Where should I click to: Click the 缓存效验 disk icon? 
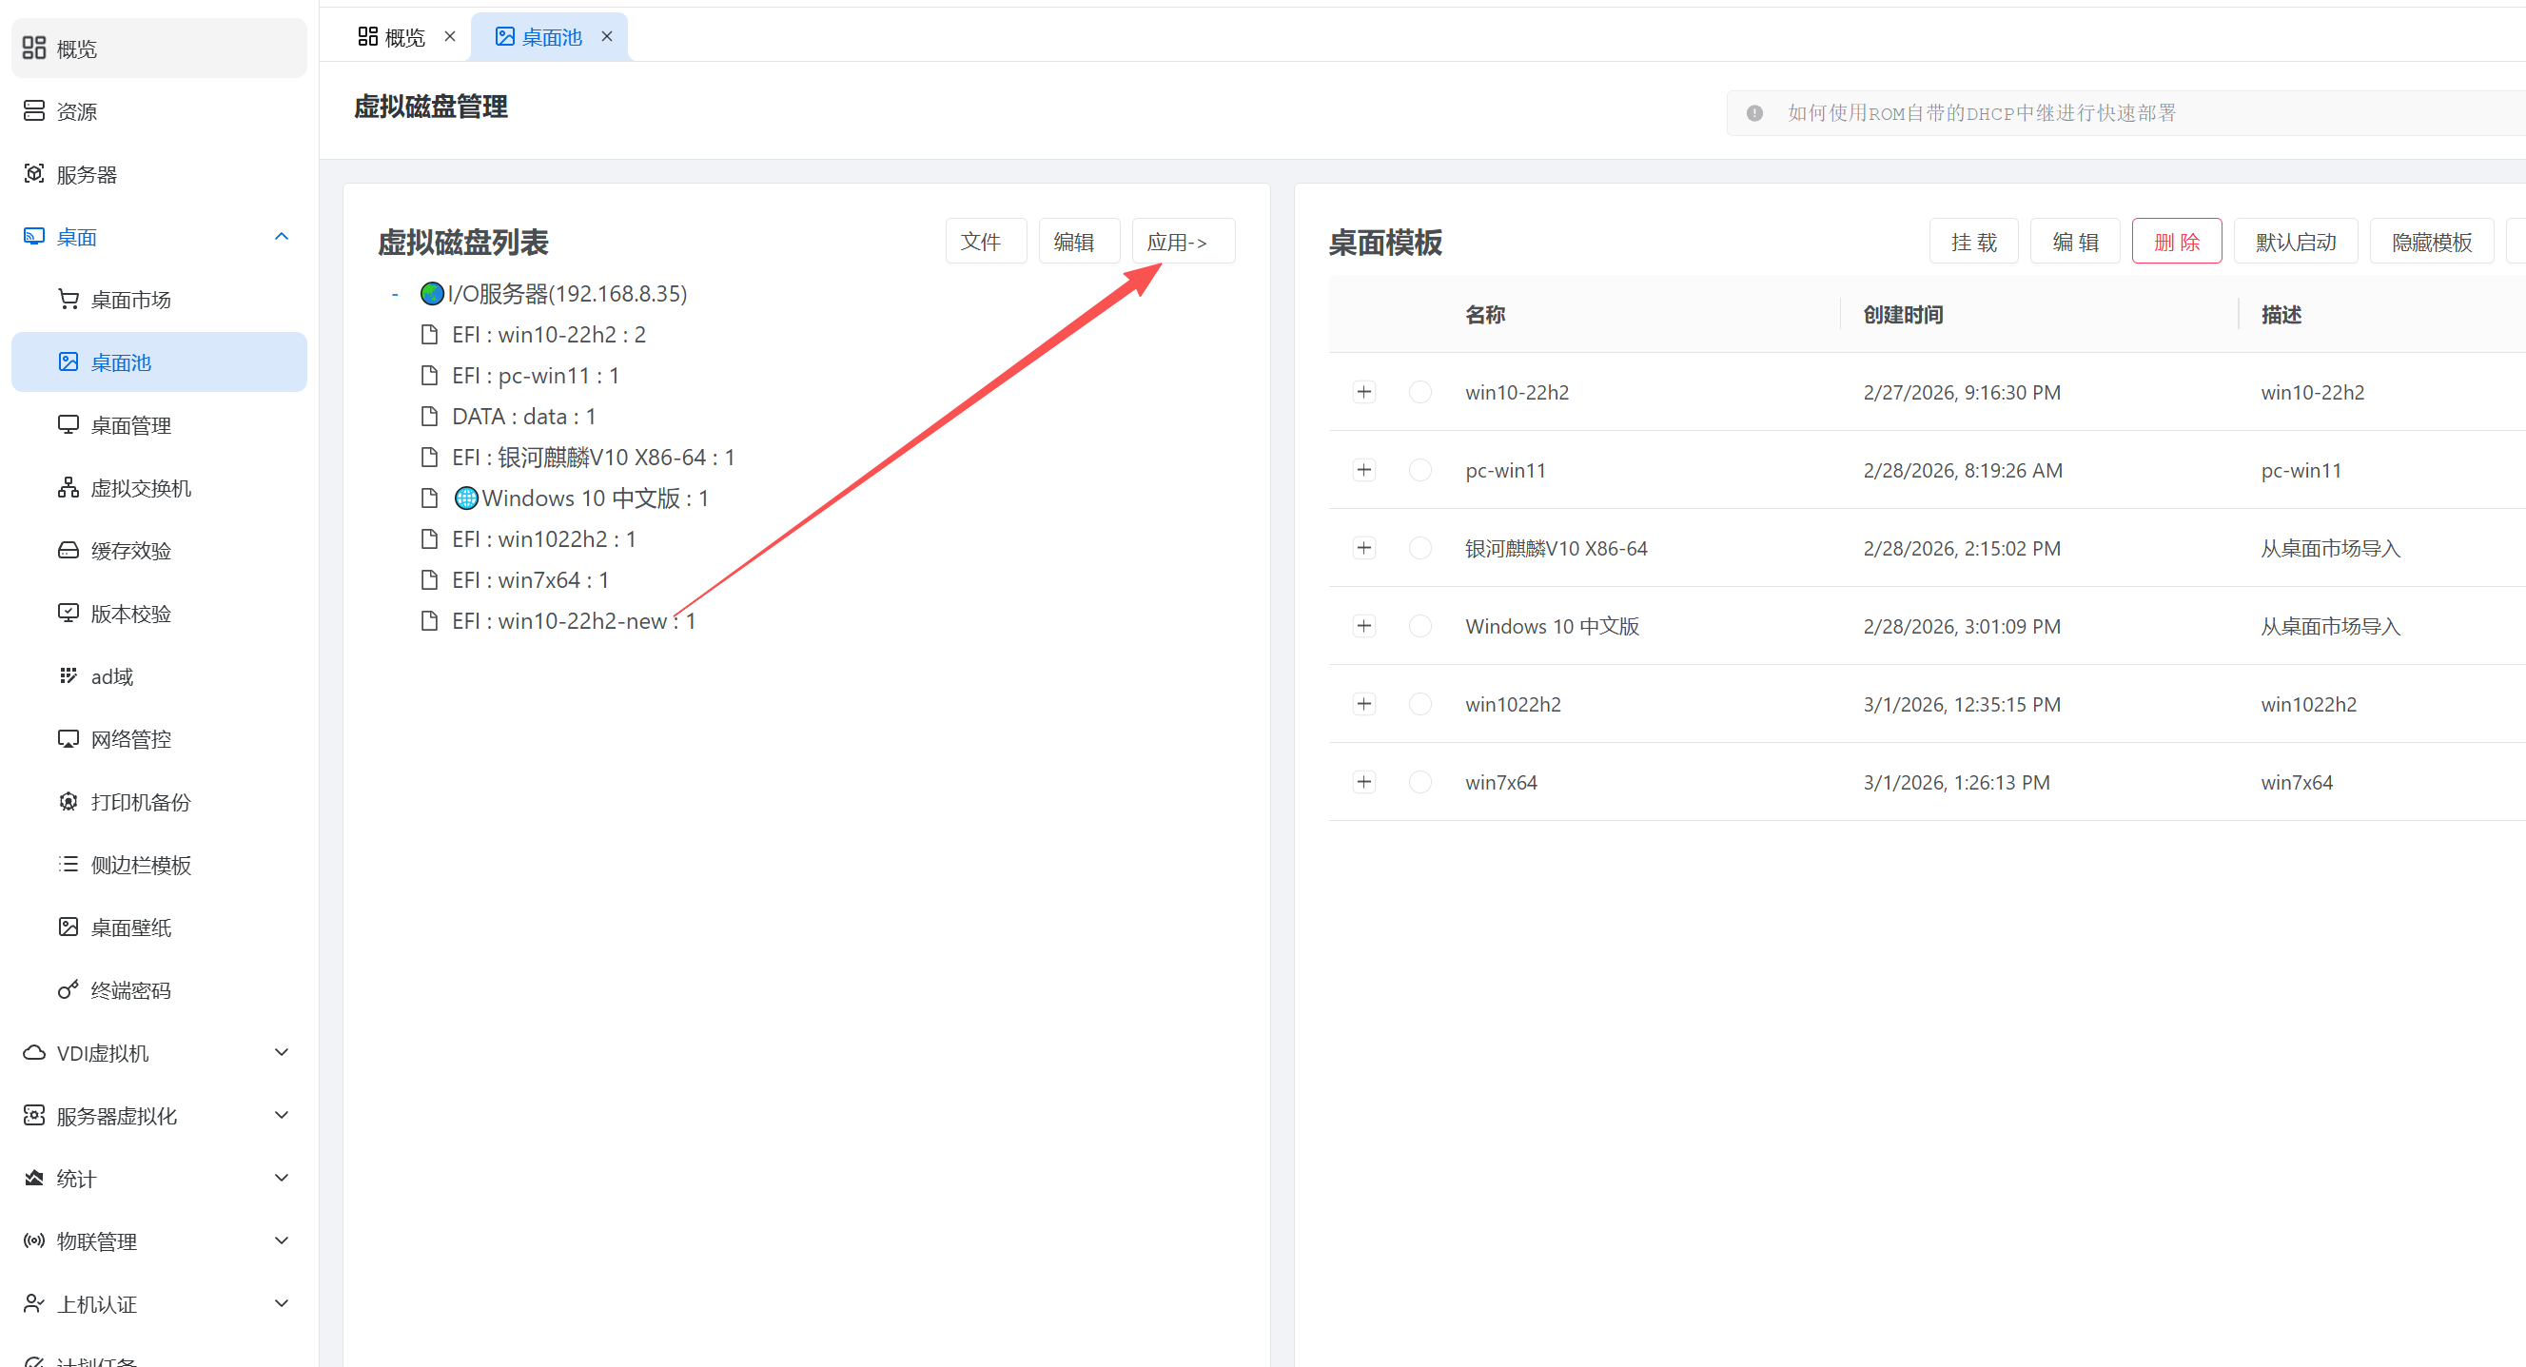pos(68,550)
